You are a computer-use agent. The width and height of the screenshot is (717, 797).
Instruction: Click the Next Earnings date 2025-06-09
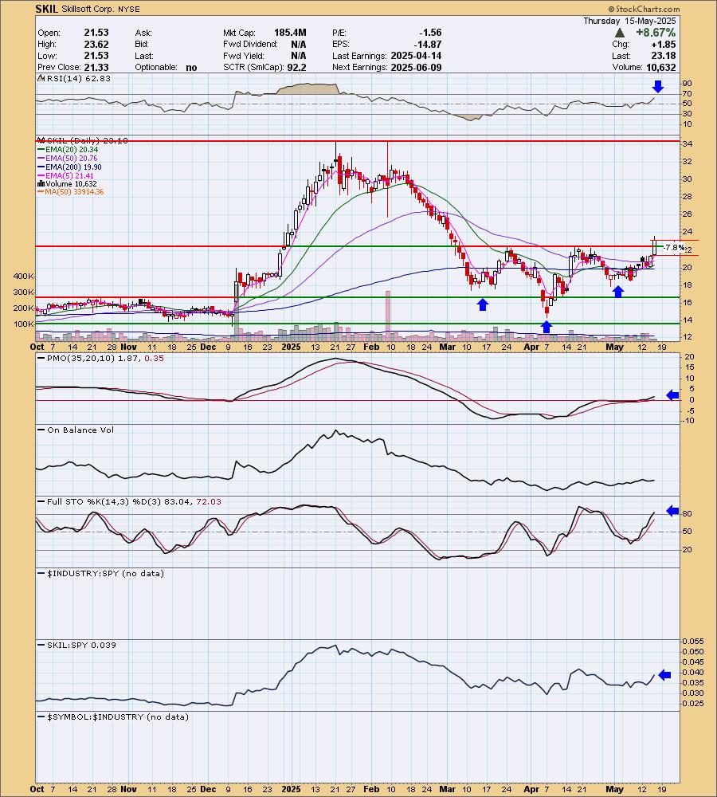(416, 67)
